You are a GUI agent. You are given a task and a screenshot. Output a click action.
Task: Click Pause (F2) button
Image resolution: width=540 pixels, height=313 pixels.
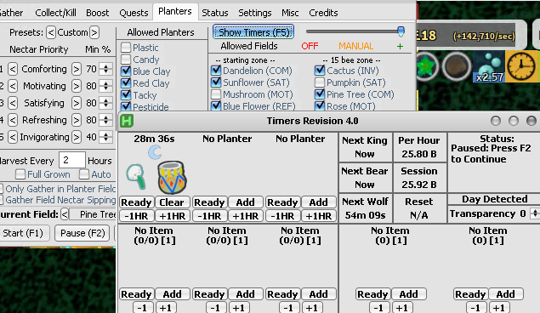coord(82,233)
